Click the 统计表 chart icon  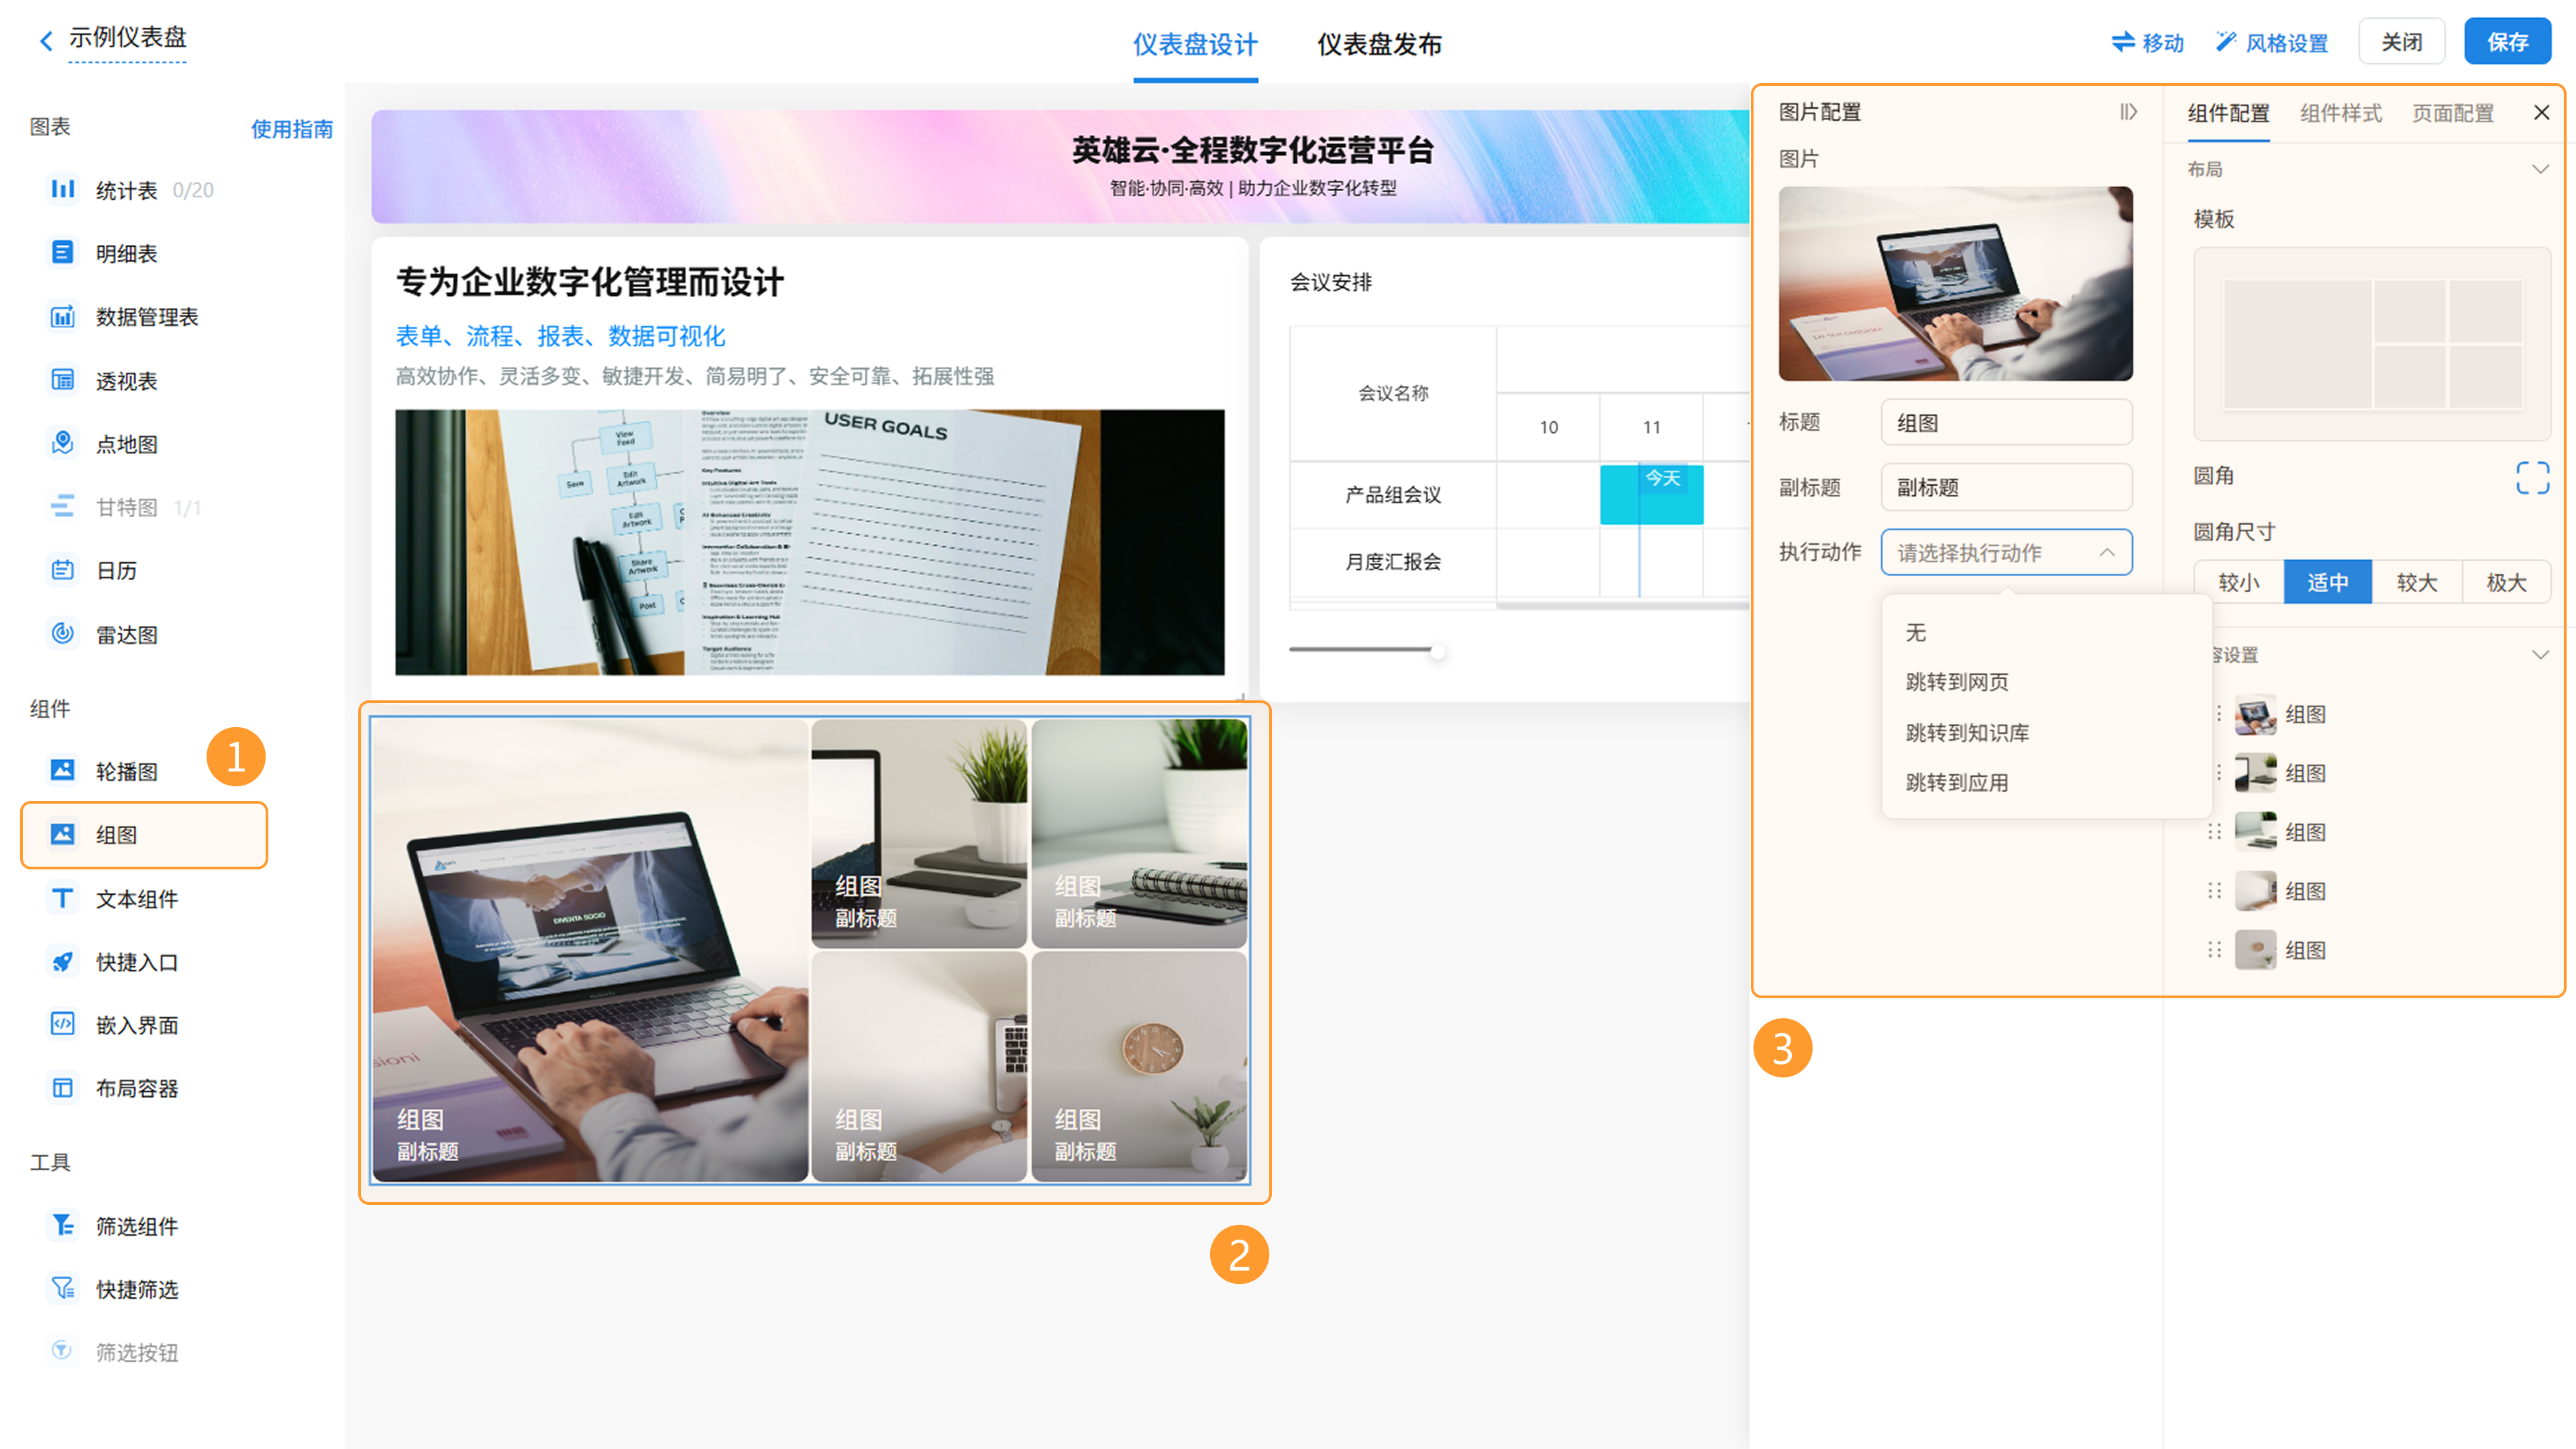click(62, 189)
